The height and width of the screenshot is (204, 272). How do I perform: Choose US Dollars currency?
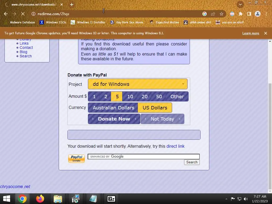[x=155, y=108]
